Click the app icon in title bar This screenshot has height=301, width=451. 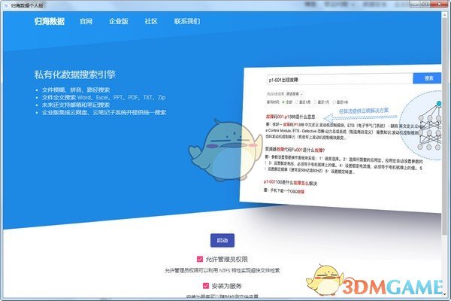(x=6, y=5)
